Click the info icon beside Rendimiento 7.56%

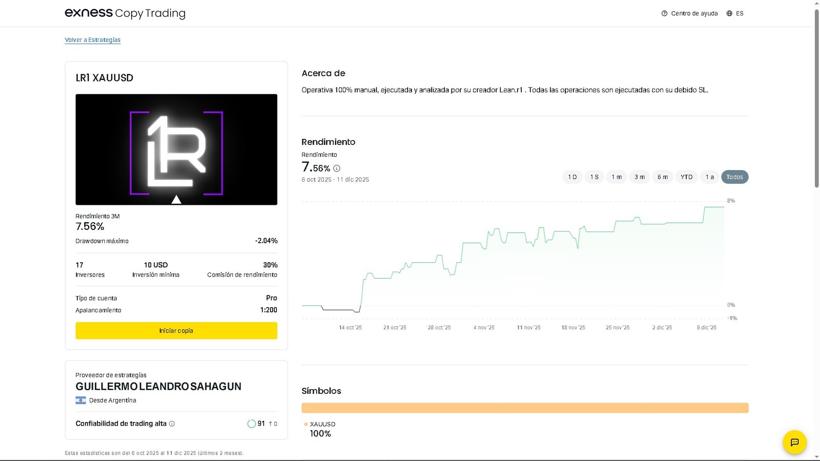tap(337, 168)
